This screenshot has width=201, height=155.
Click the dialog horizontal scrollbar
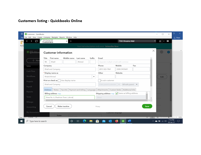tap(97, 100)
